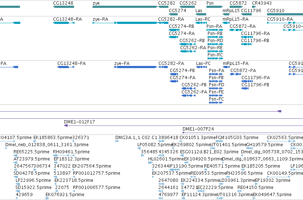Viewport: 303px width, 200px height.
Task: Select the mRpL15 gene label
Action: coord(231,11)
